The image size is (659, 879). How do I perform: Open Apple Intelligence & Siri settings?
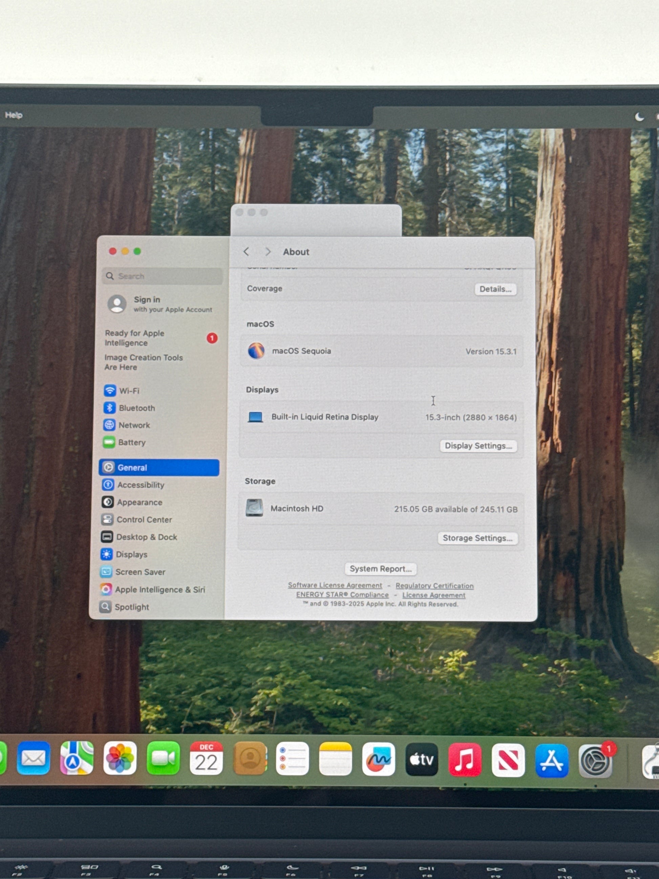[160, 589]
